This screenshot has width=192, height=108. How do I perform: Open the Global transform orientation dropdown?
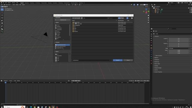(69, 5)
